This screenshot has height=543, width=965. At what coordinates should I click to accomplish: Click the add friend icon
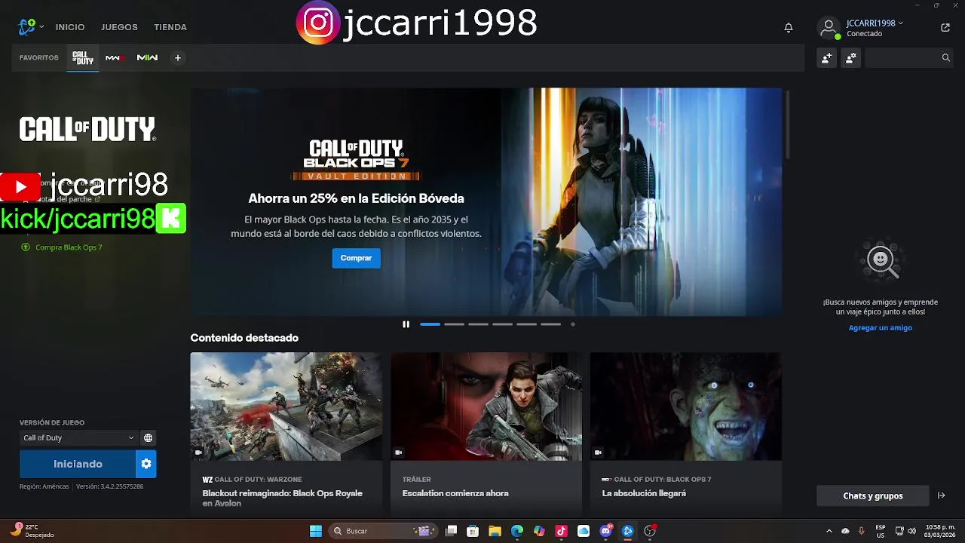coord(827,57)
